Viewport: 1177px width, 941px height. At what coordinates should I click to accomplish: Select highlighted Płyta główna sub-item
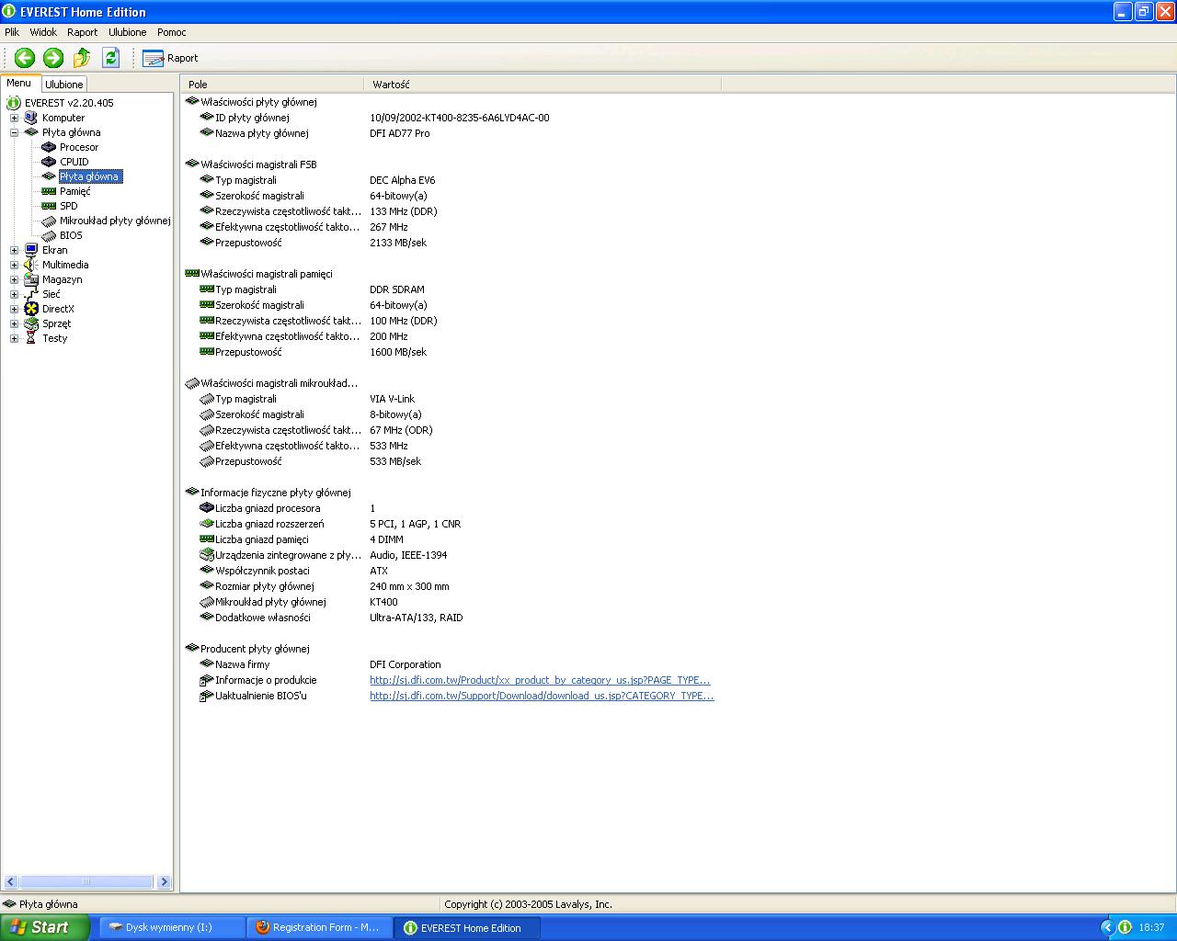point(89,176)
